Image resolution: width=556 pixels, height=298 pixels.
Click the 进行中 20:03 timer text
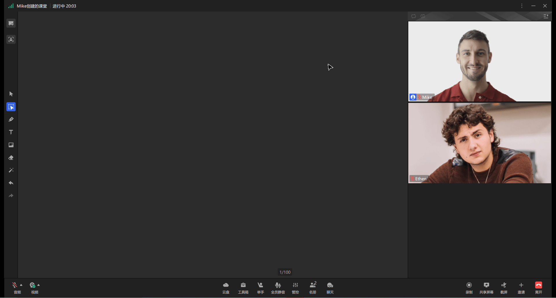64,6
